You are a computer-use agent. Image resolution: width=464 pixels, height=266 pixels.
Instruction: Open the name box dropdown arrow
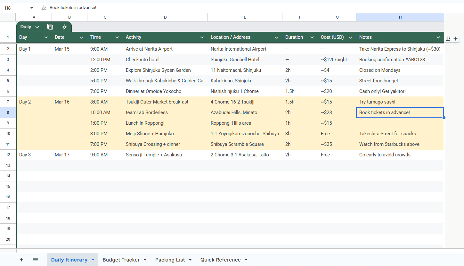point(32,8)
